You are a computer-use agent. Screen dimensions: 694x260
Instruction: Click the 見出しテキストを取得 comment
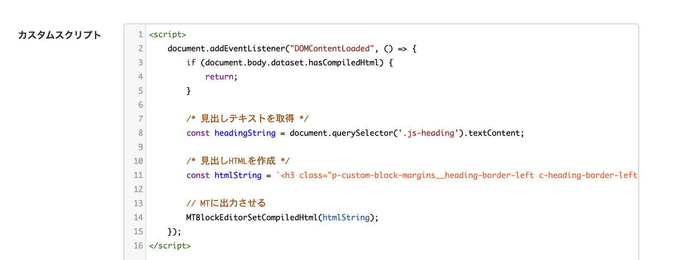pos(248,119)
